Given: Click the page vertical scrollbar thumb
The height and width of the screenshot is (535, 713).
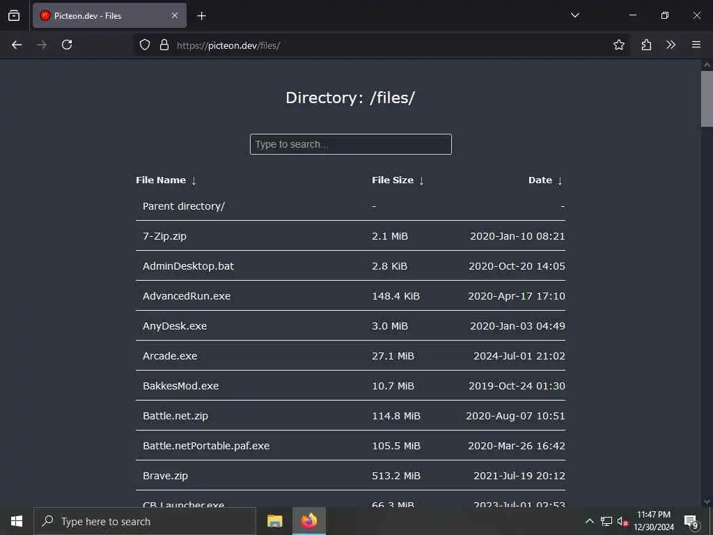Looking at the screenshot, I should pyautogui.click(x=707, y=99).
